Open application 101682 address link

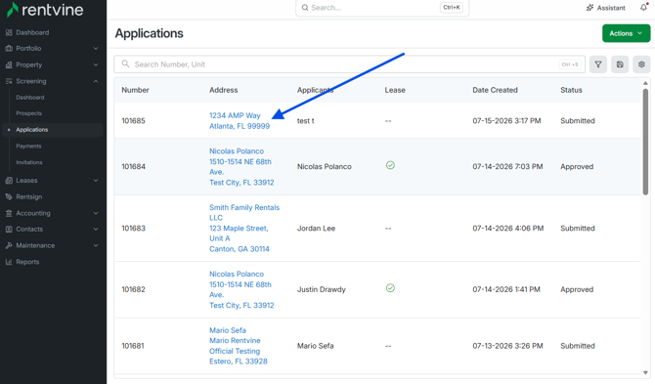tap(241, 289)
